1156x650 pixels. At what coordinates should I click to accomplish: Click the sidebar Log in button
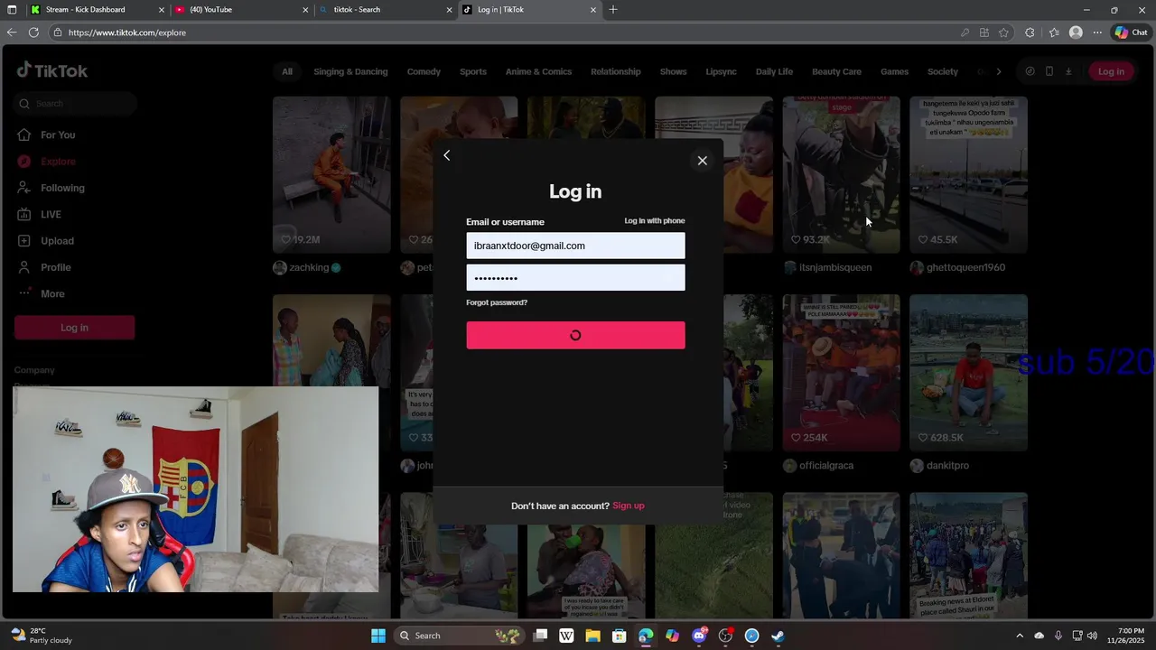point(74,328)
